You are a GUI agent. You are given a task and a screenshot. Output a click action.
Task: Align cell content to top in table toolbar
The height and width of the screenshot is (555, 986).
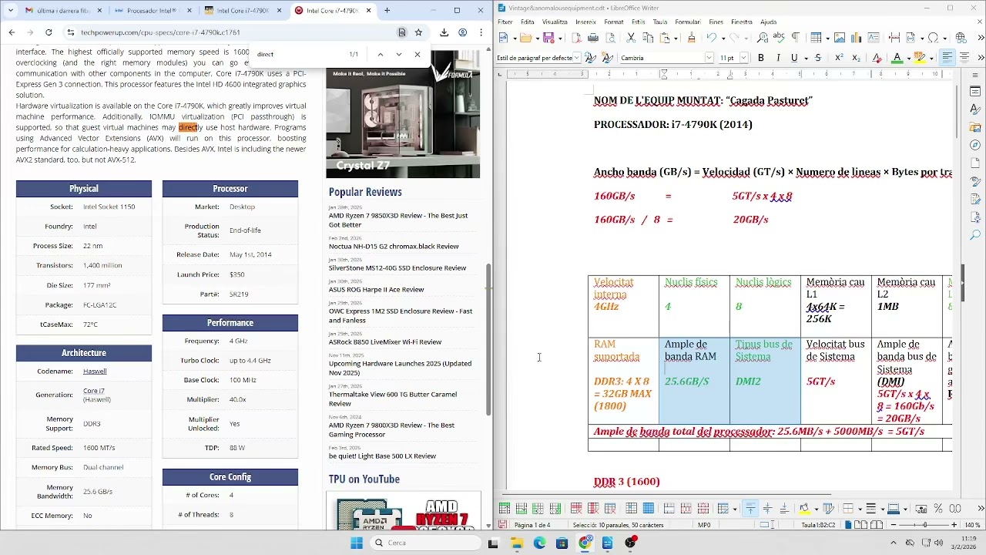point(750,509)
